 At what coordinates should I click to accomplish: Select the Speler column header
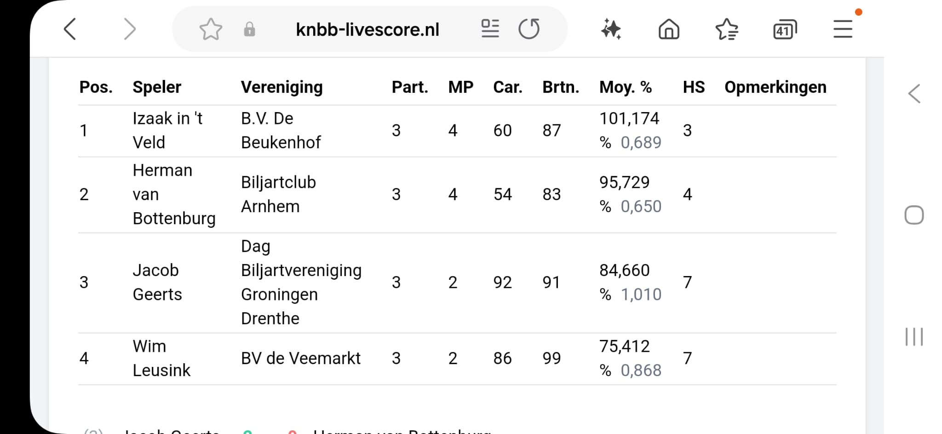pyautogui.click(x=157, y=87)
